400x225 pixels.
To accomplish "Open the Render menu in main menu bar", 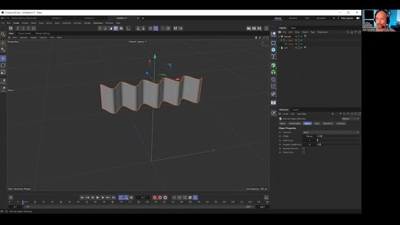I will coord(87,23).
